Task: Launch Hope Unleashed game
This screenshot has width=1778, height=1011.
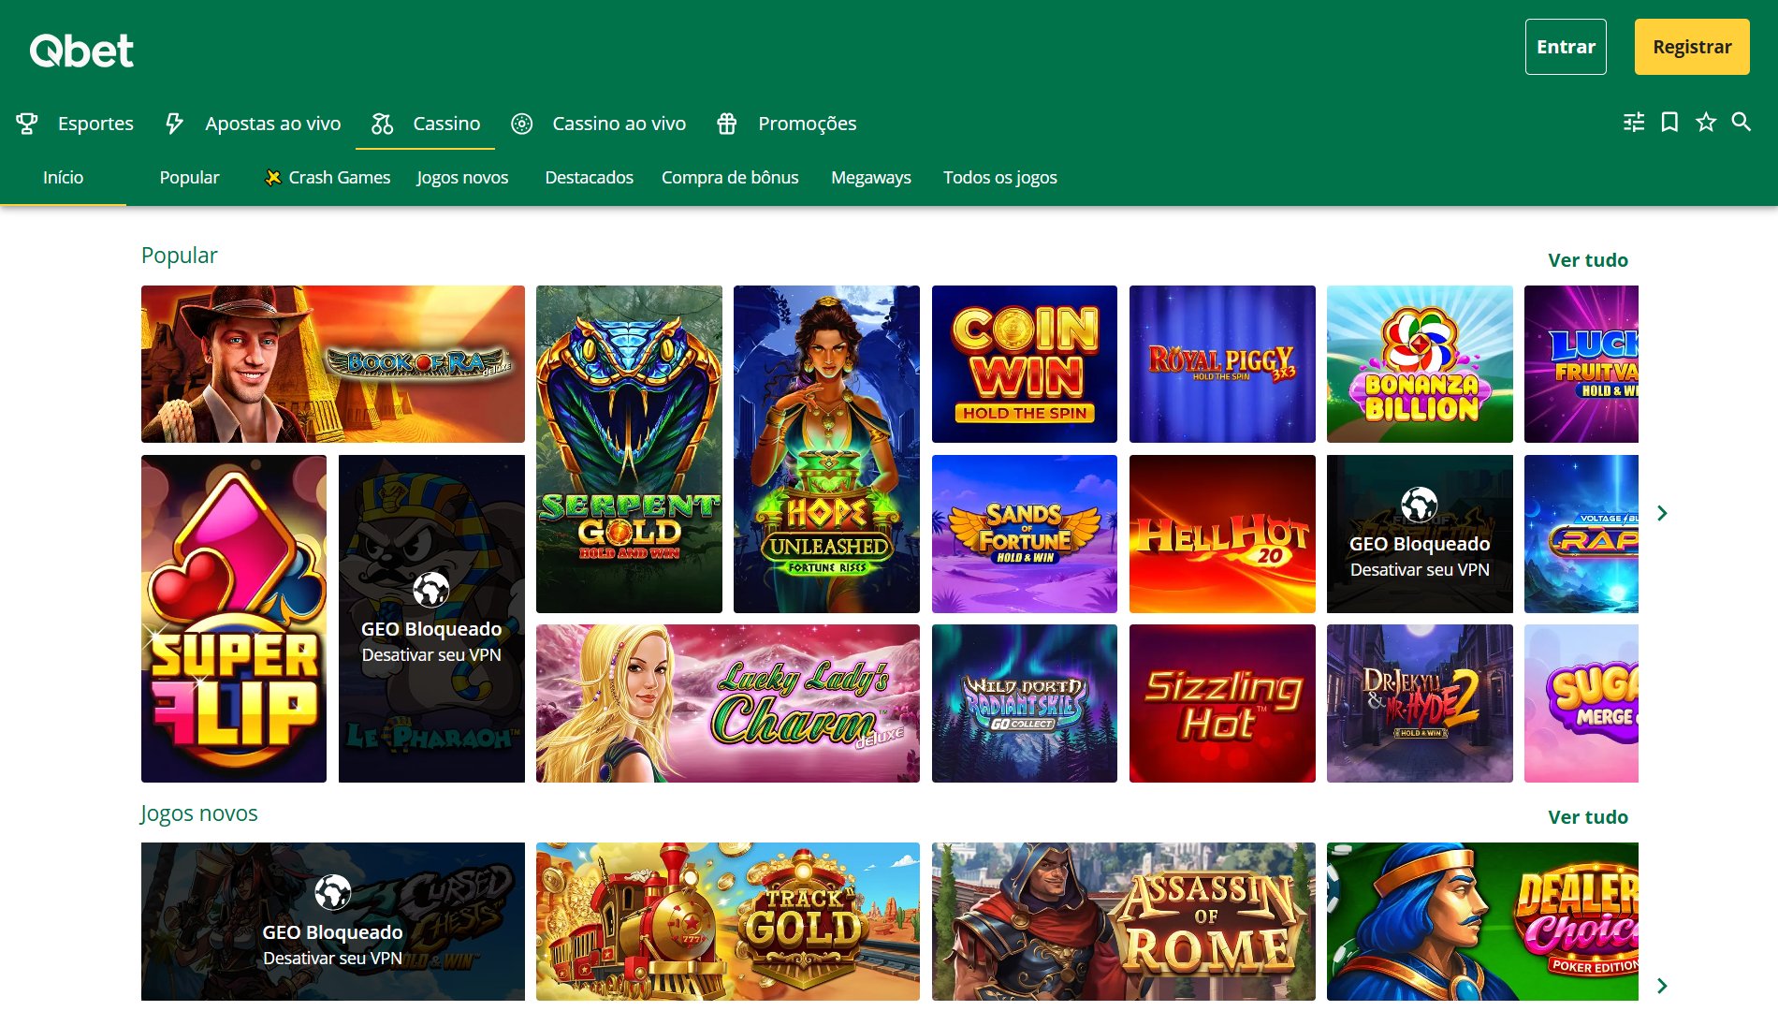Action: (x=826, y=449)
